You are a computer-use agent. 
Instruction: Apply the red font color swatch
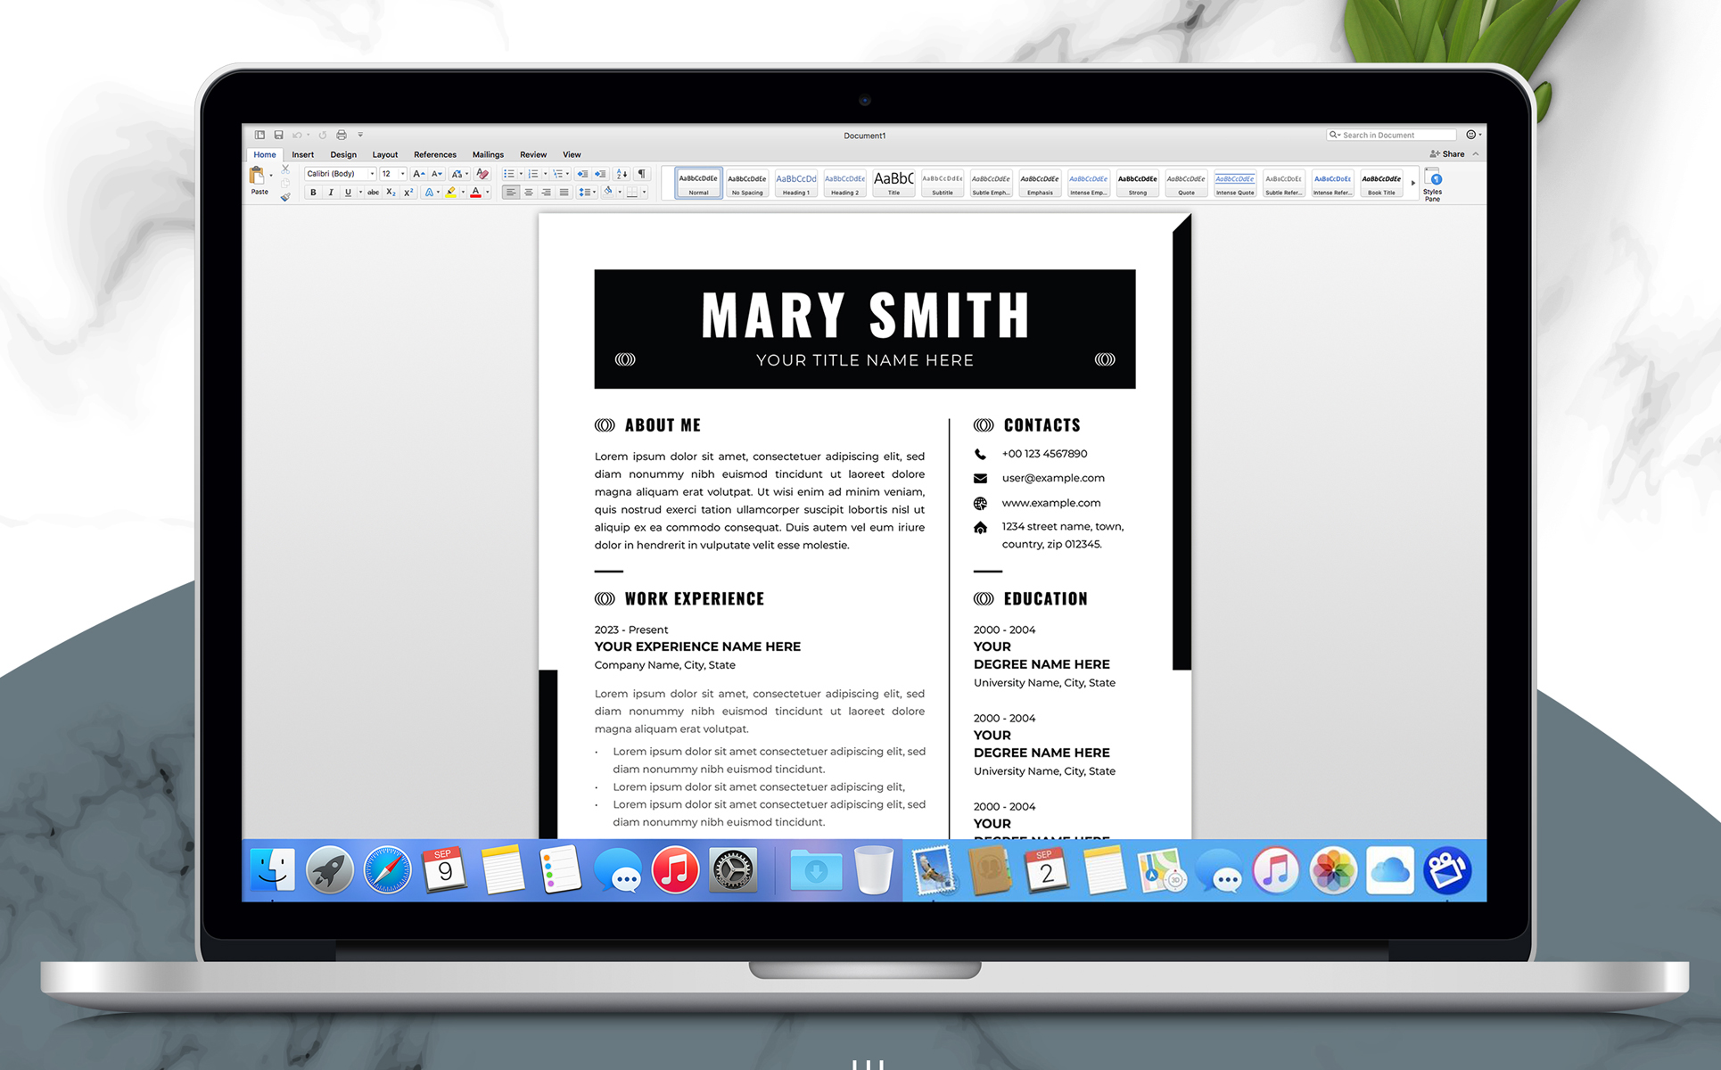475,193
